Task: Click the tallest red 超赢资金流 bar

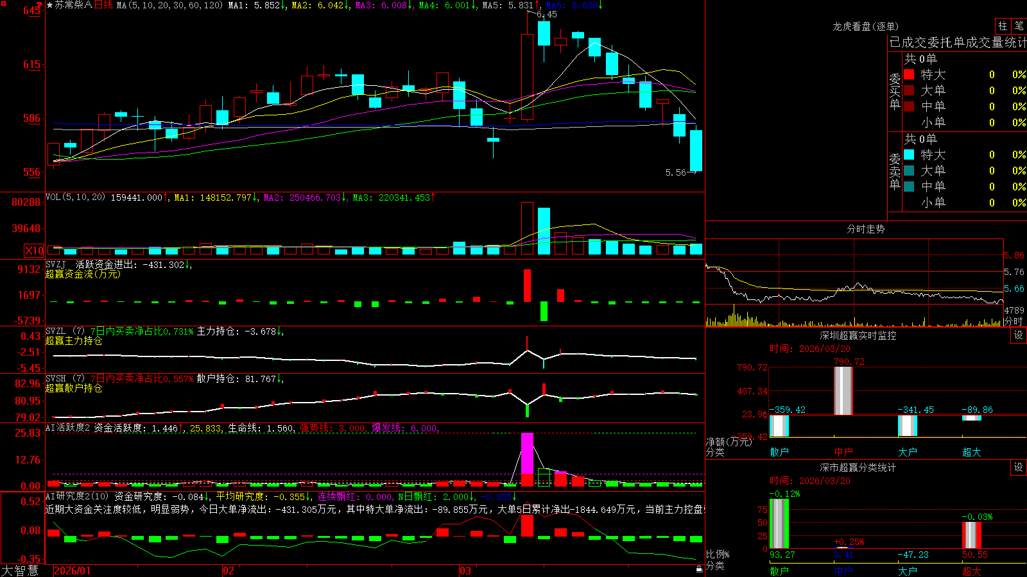Action: point(527,285)
